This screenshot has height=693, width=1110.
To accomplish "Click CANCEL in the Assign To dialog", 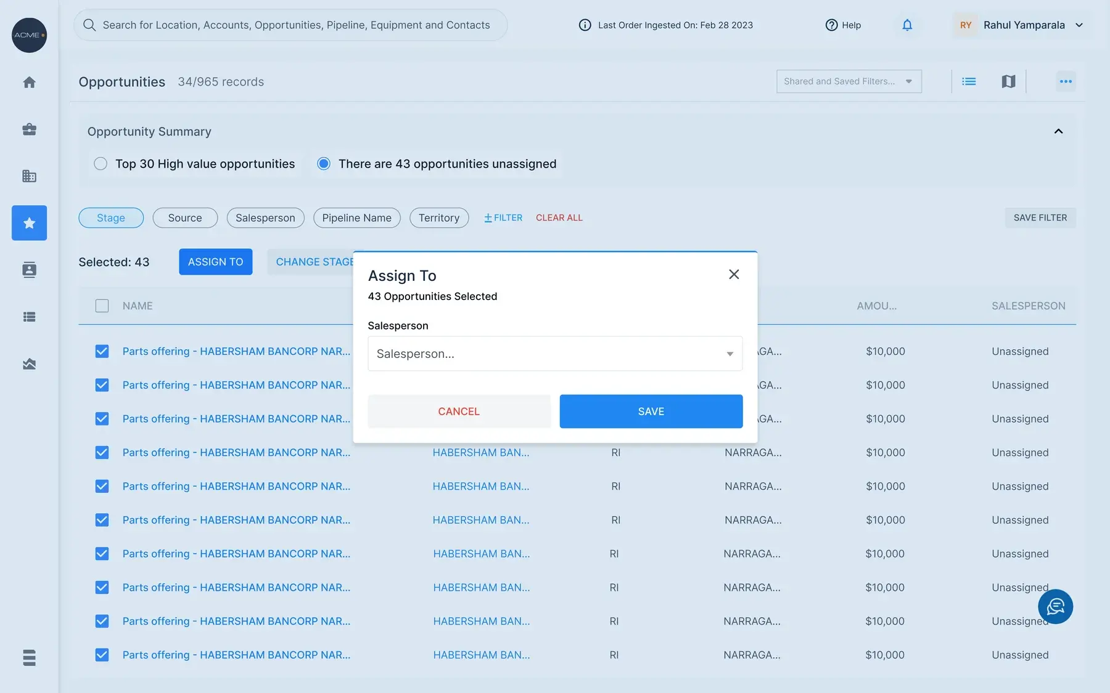I will click(x=459, y=411).
